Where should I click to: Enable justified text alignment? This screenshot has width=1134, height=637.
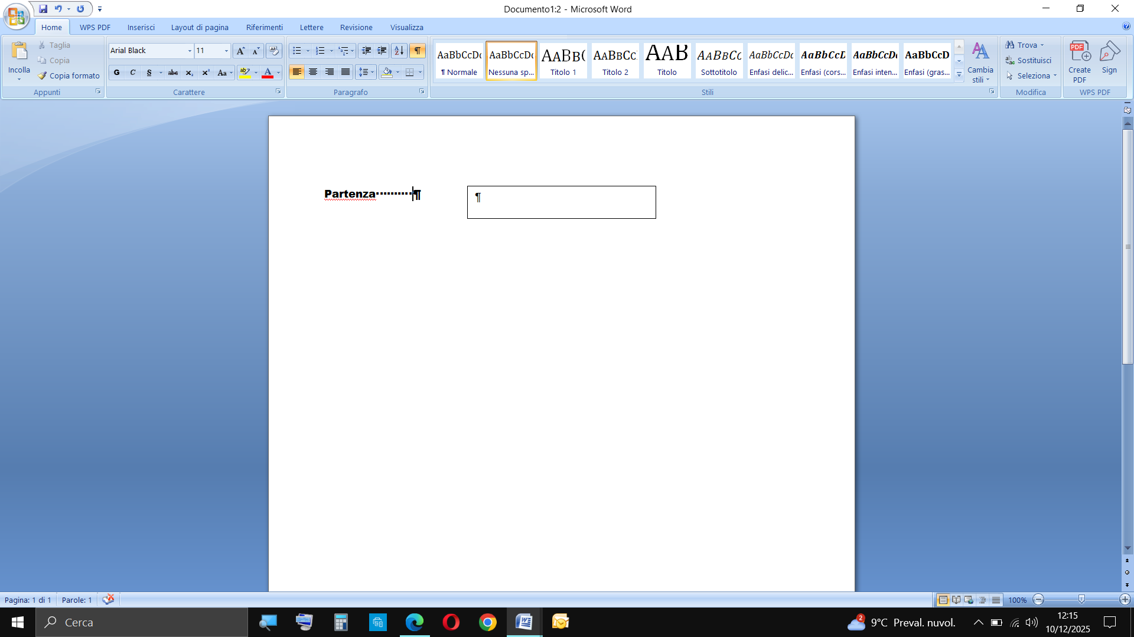[x=346, y=73]
